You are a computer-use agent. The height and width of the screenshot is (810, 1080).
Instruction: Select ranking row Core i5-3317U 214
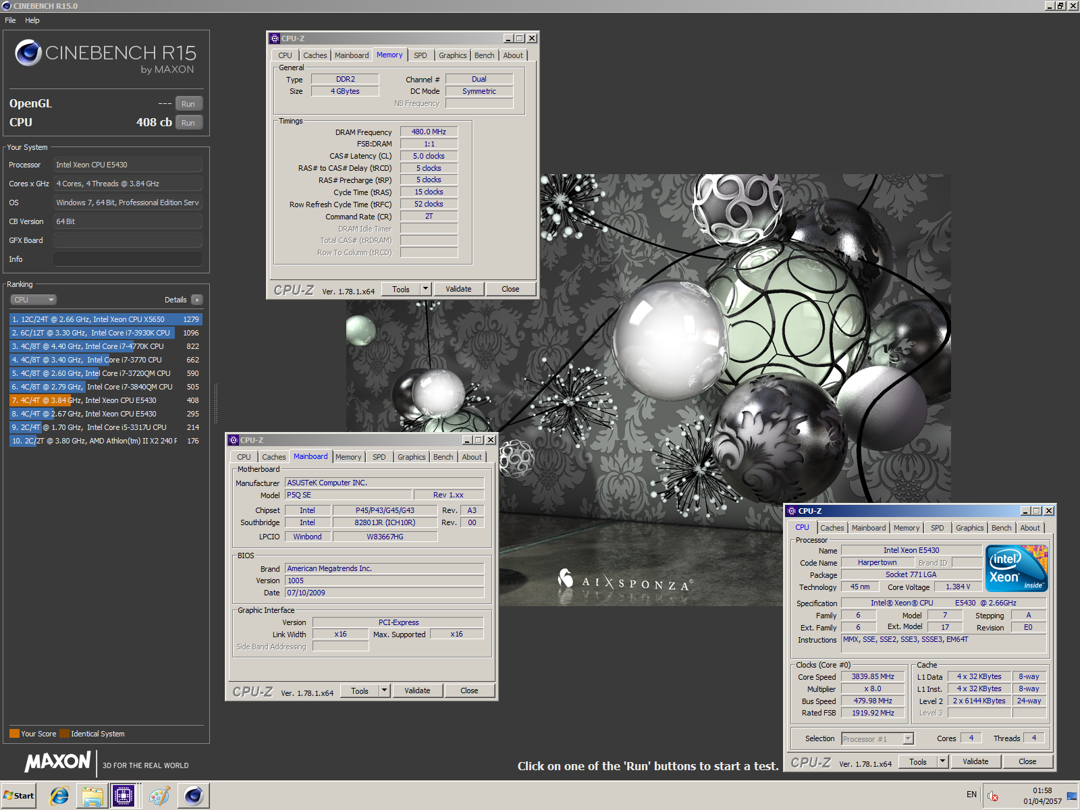[x=106, y=427]
